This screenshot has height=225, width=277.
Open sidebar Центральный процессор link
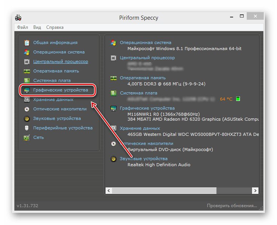(61, 61)
